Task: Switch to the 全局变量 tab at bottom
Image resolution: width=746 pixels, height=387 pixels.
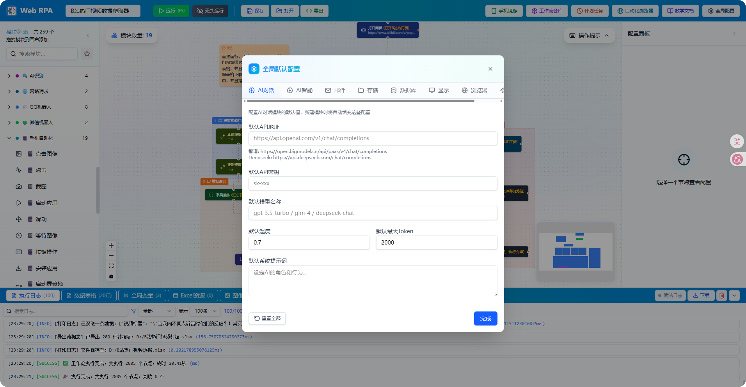Action: coord(142,295)
